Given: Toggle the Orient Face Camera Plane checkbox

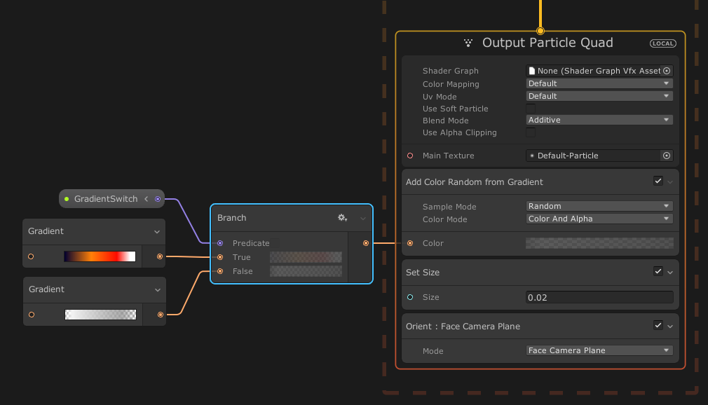Looking at the screenshot, I should click(658, 325).
